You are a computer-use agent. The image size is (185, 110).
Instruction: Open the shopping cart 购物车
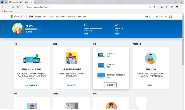(159, 16)
